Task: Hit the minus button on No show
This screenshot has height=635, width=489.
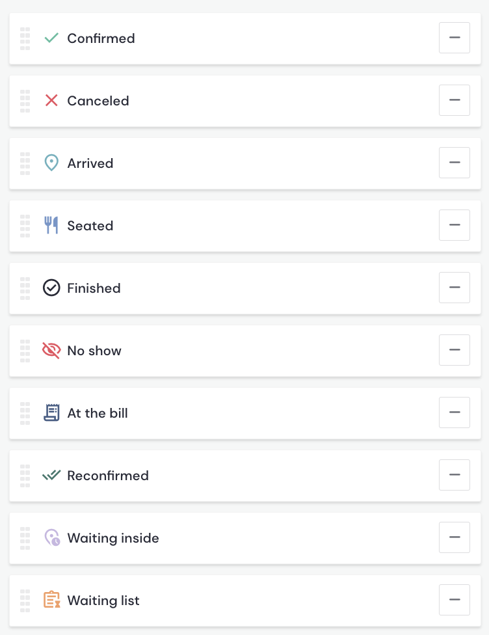Action: 455,350
